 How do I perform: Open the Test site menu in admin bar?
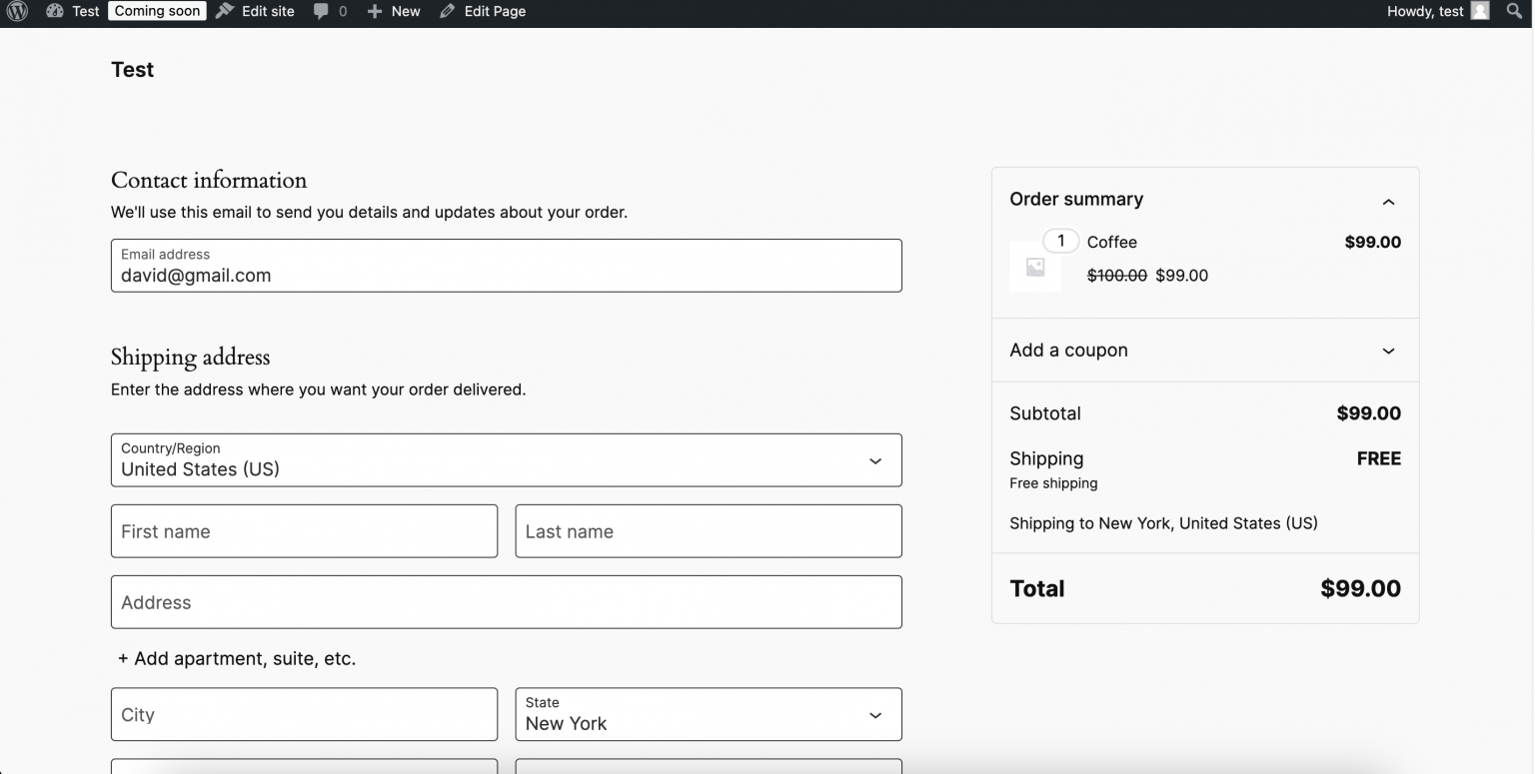click(x=85, y=11)
